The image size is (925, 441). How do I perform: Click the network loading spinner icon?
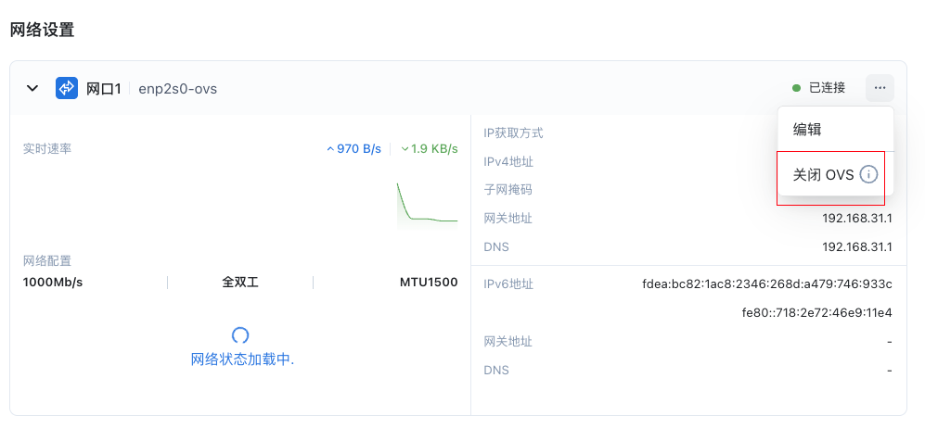(240, 335)
